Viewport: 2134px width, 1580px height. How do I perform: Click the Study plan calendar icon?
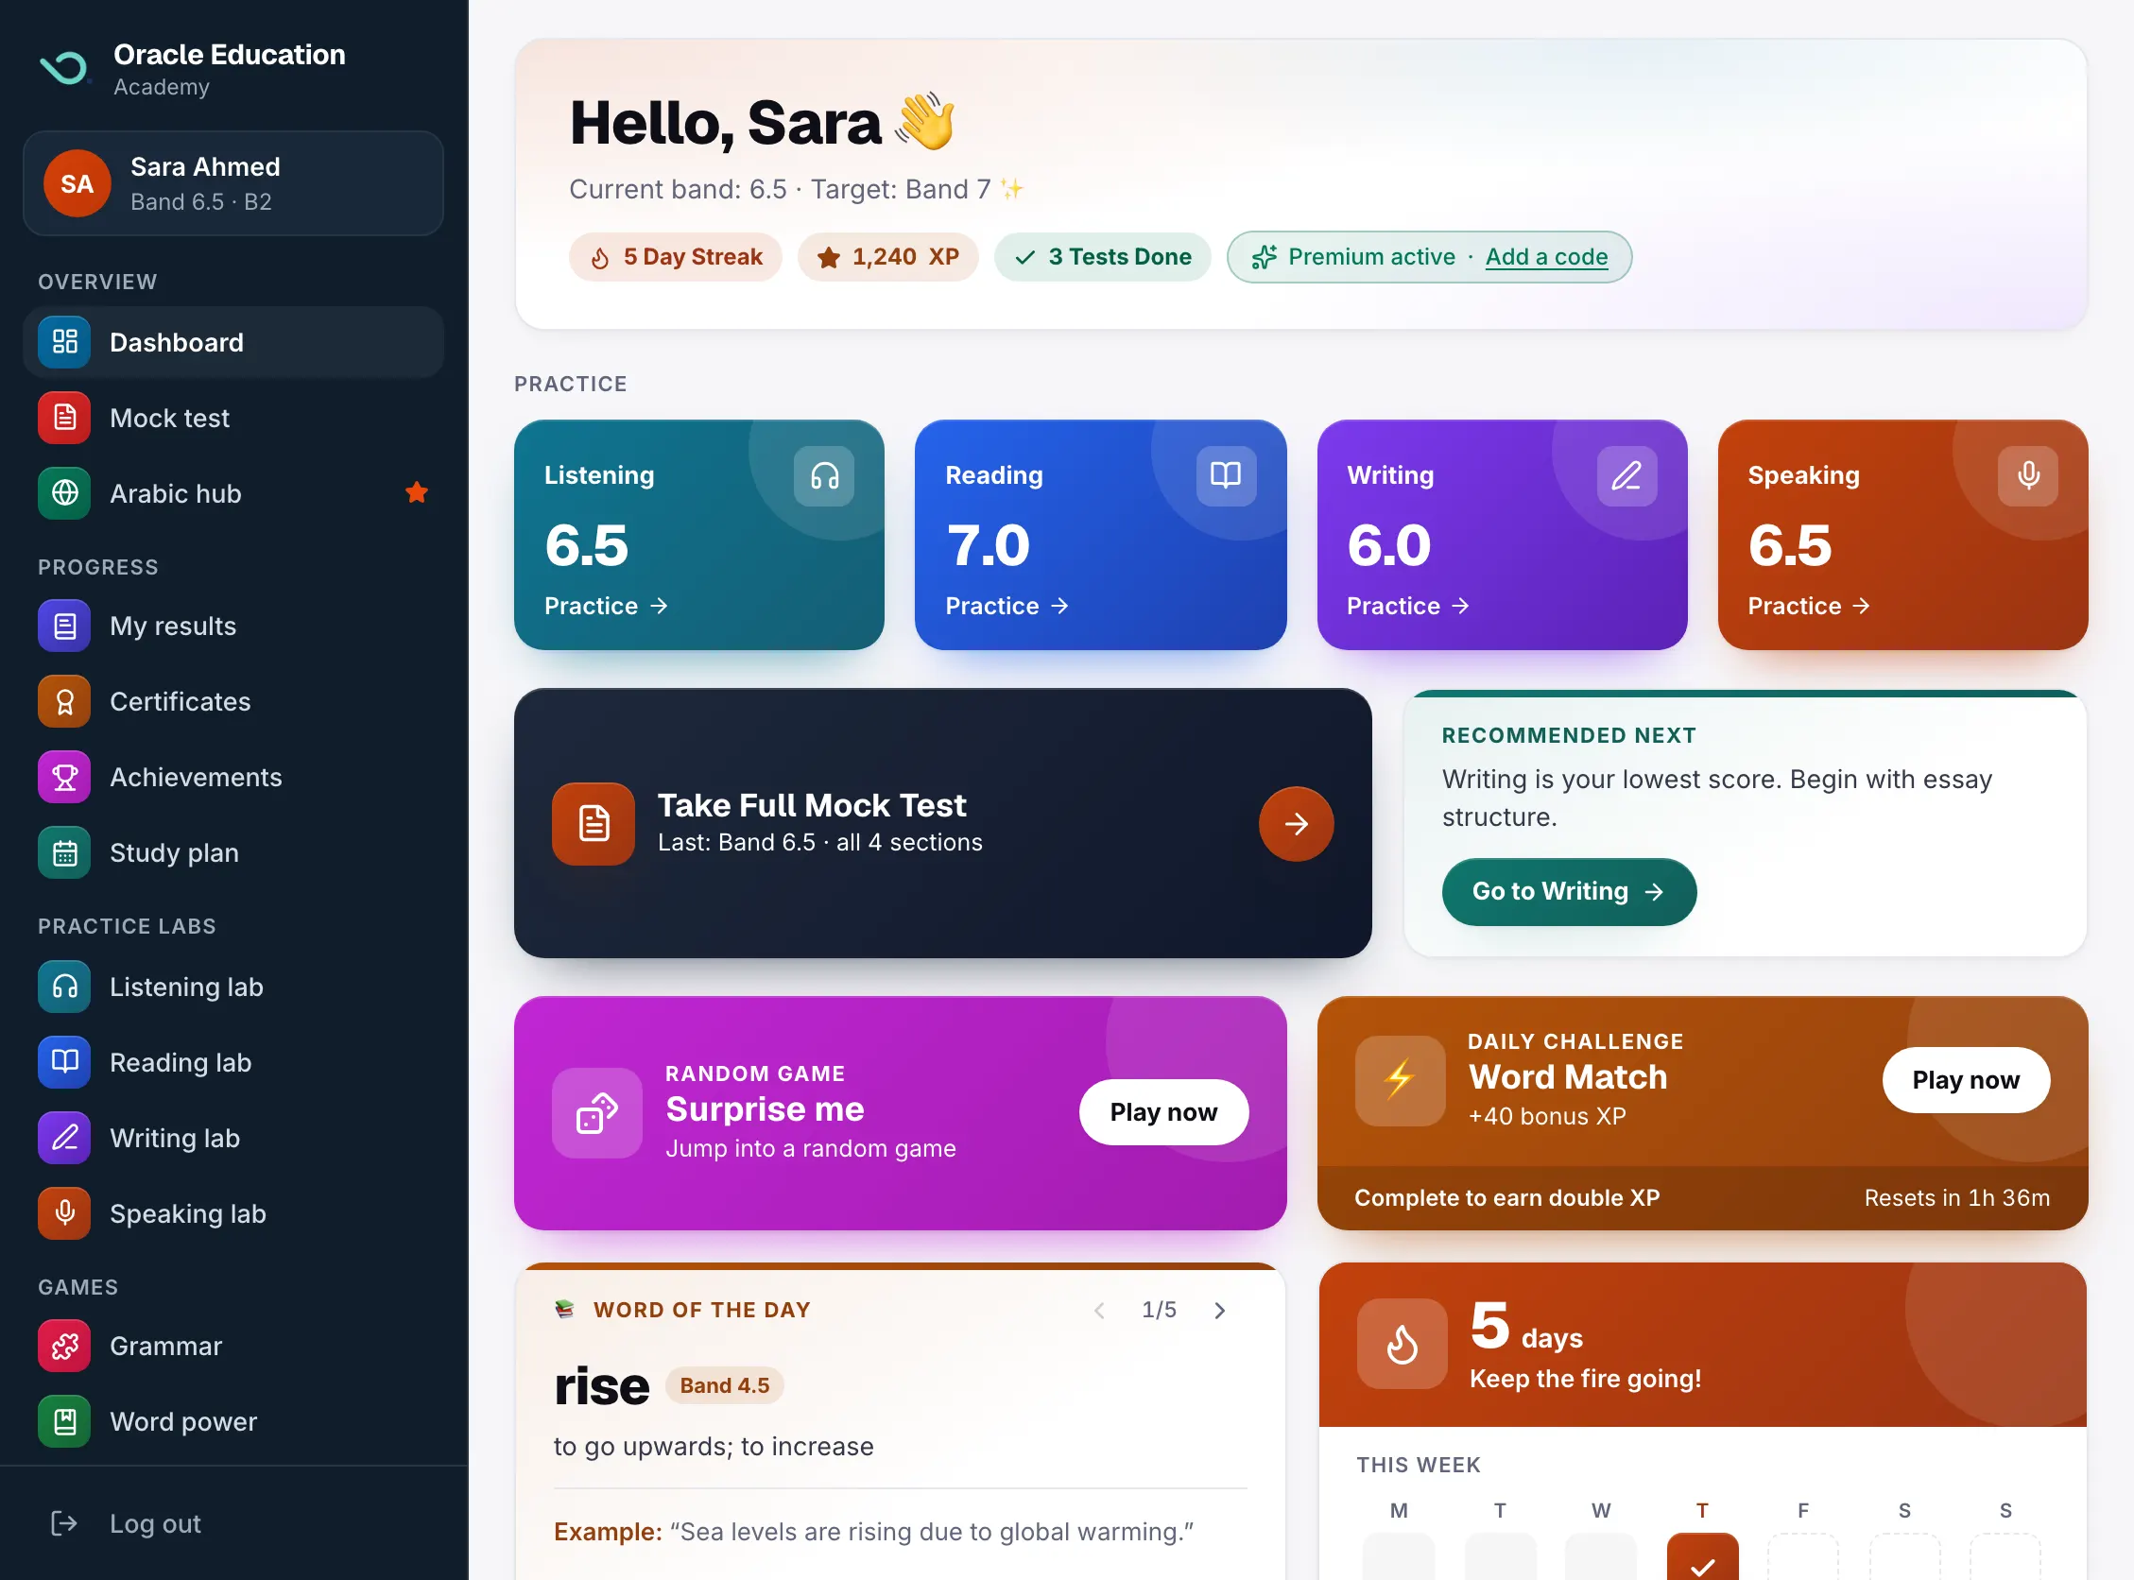click(x=64, y=852)
